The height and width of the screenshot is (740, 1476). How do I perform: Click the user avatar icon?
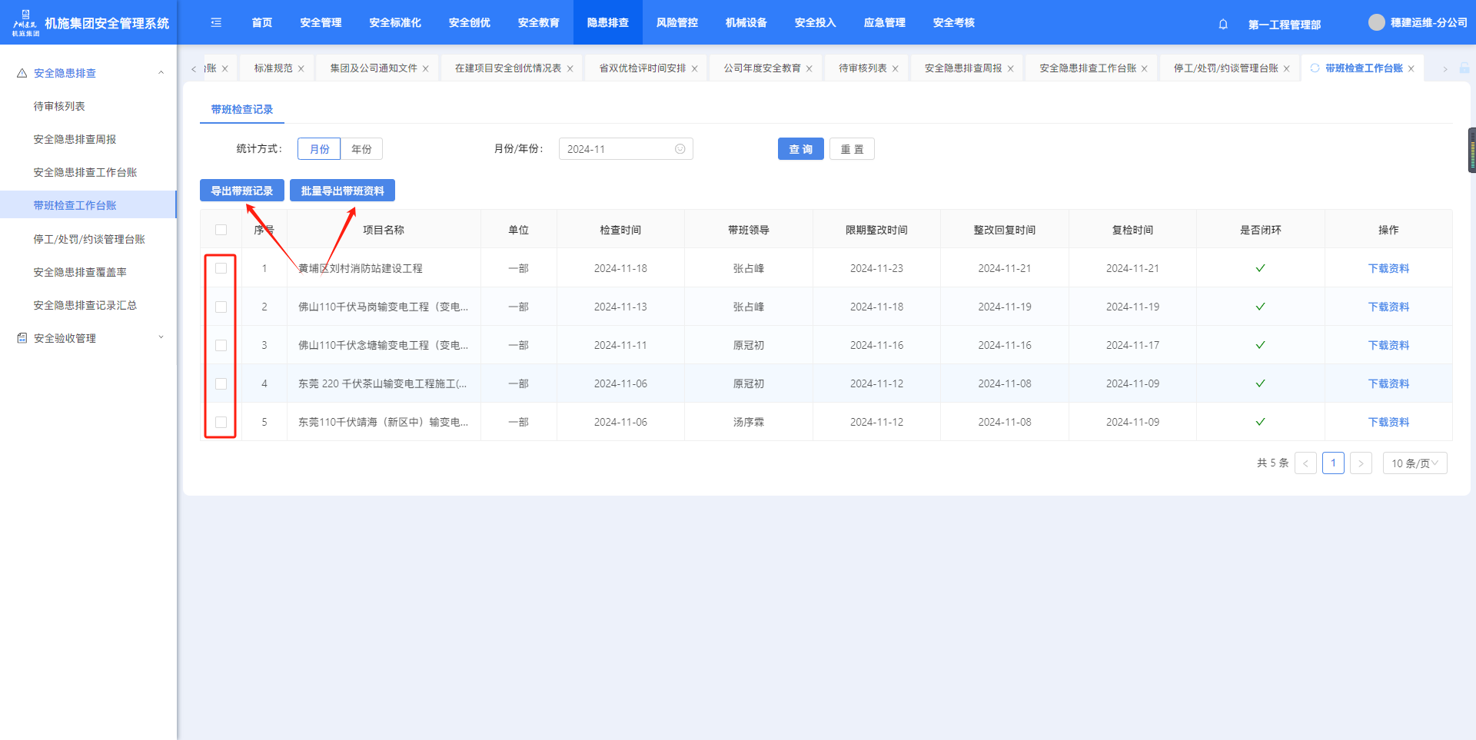point(1376,22)
